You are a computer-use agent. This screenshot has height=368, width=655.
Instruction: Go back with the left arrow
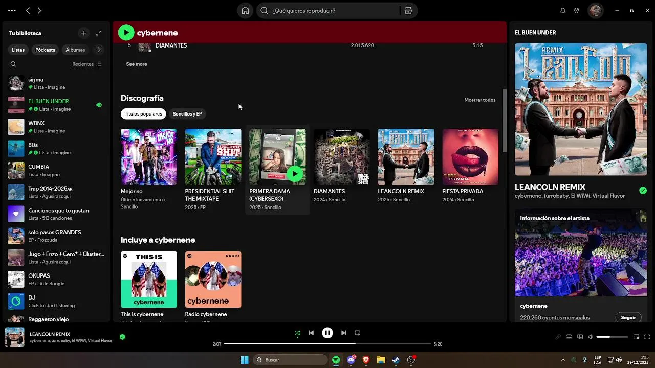28,10
